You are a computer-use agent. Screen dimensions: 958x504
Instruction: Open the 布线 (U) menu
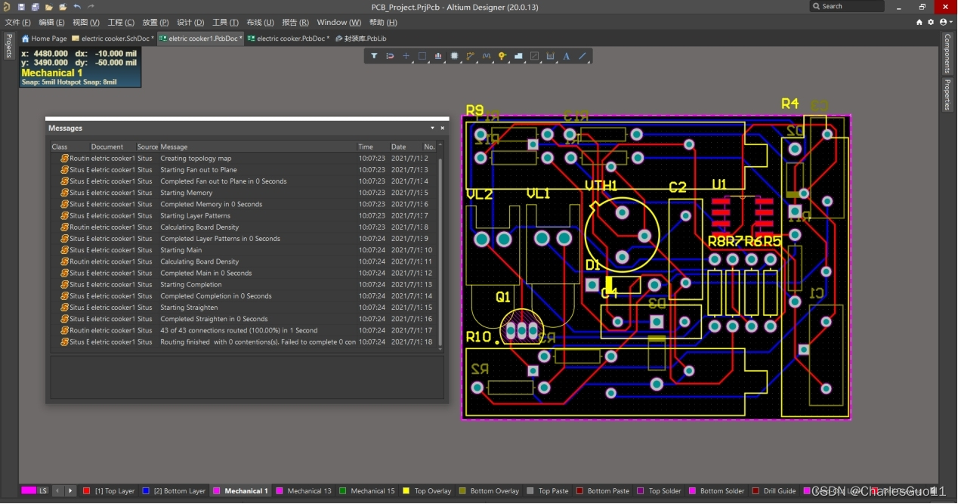point(260,23)
